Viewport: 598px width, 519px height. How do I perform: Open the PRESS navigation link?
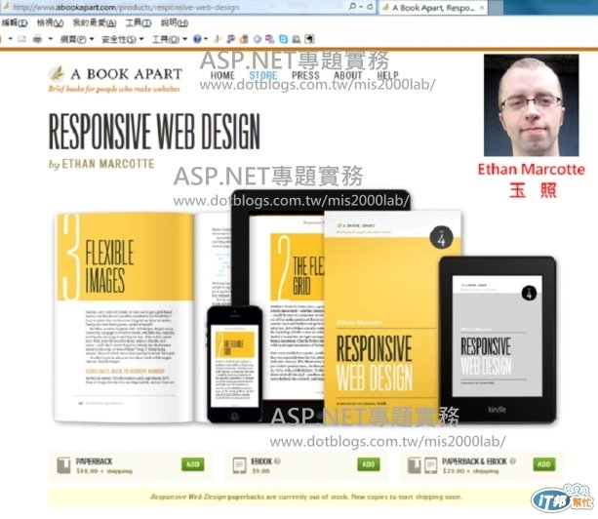point(305,75)
